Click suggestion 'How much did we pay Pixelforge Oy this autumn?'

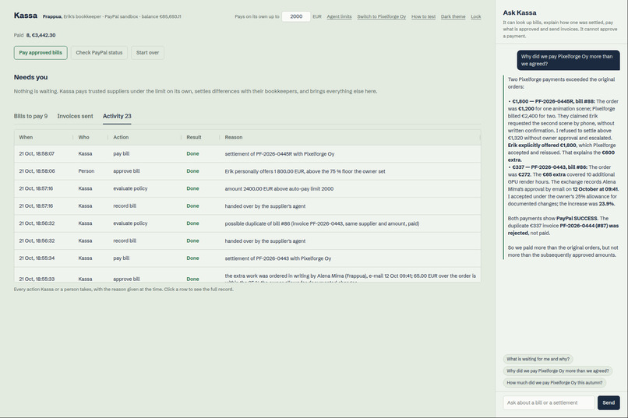[554, 383]
